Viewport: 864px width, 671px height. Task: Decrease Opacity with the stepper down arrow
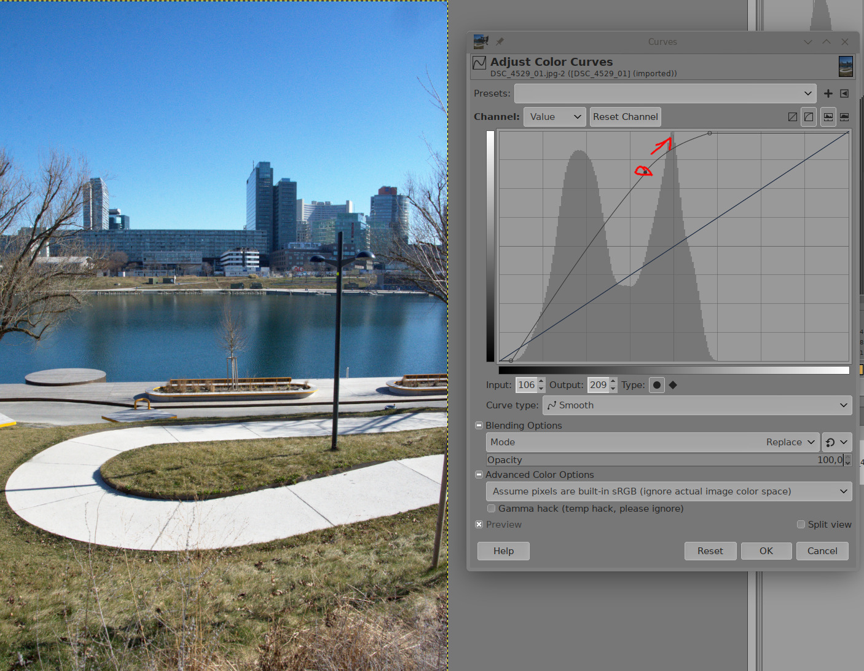coord(848,463)
